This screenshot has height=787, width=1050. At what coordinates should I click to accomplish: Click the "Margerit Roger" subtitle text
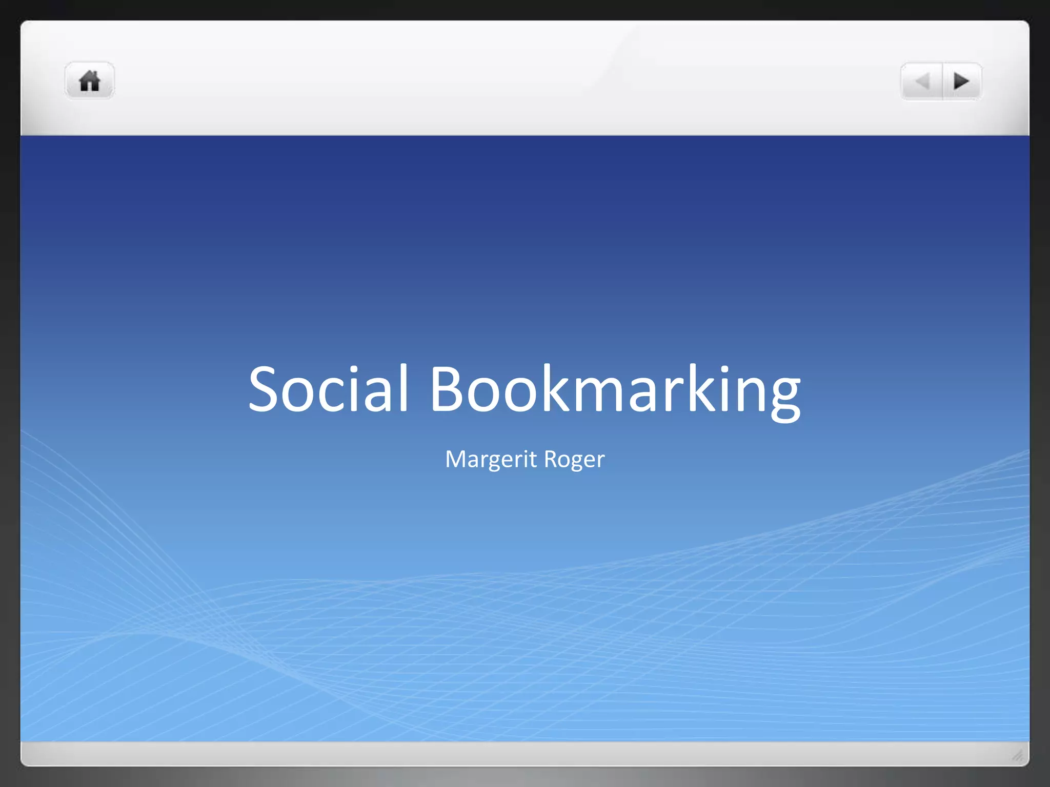[x=524, y=459]
